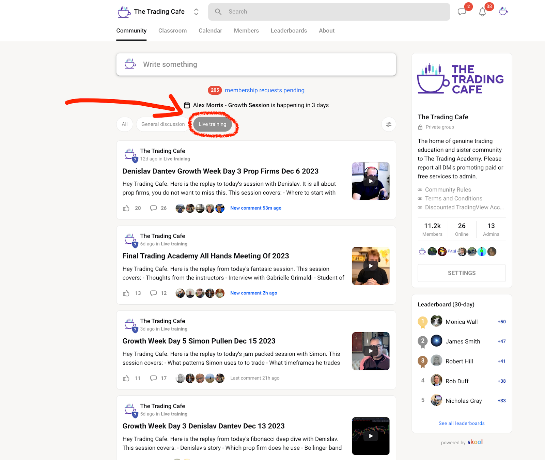Play the Simon Pullen video thumbnail

(371, 351)
